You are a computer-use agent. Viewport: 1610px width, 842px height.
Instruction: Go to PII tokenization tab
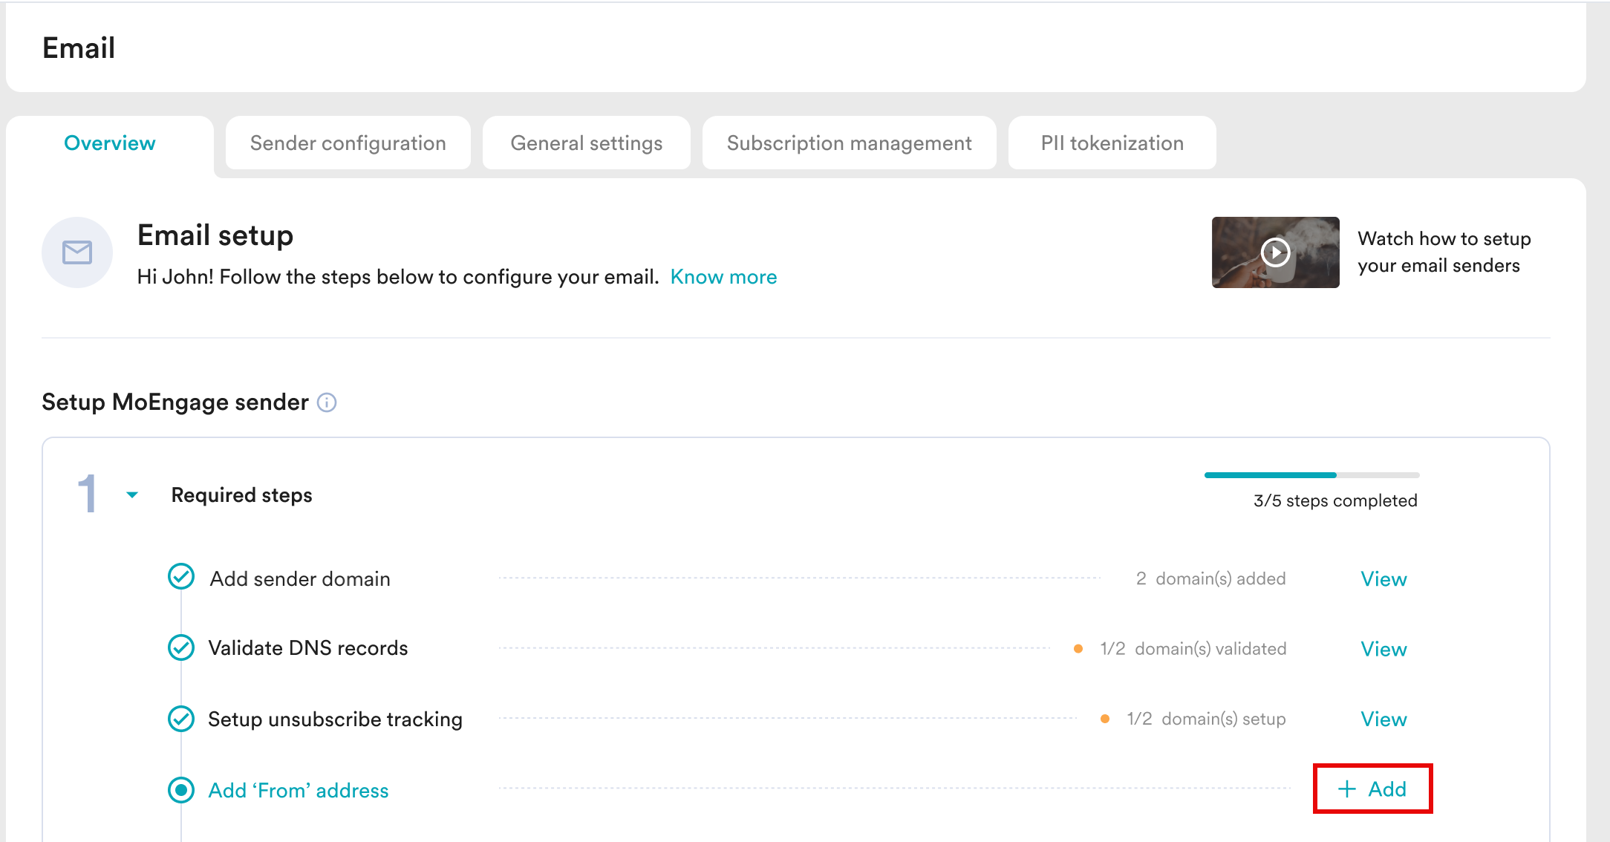[x=1112, y=143]
